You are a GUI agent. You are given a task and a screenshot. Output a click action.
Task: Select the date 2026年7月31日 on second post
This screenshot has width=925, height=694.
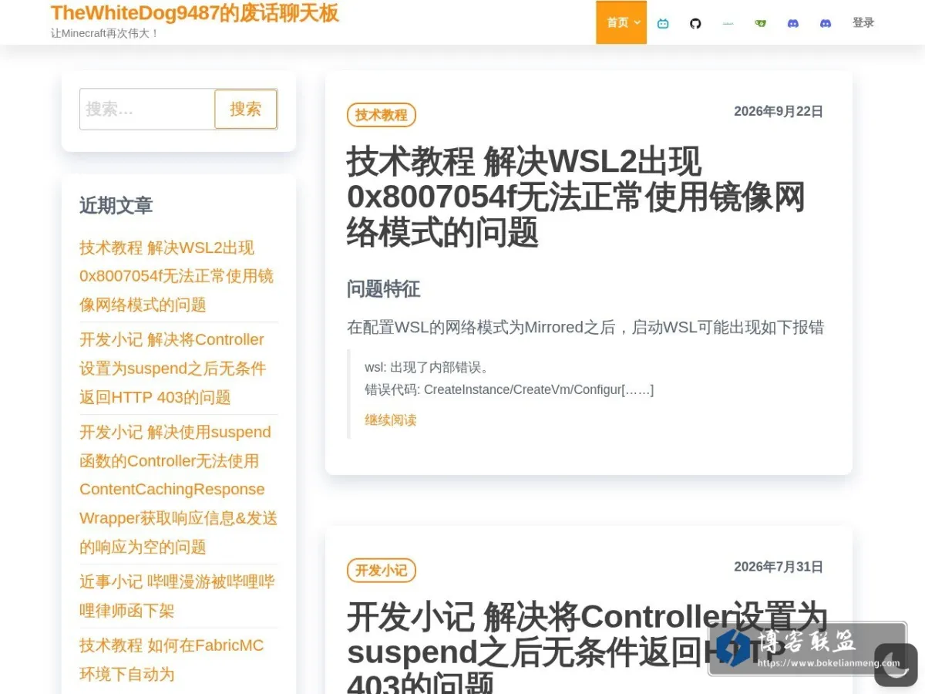pyautogui.click(x=779, y=567)
